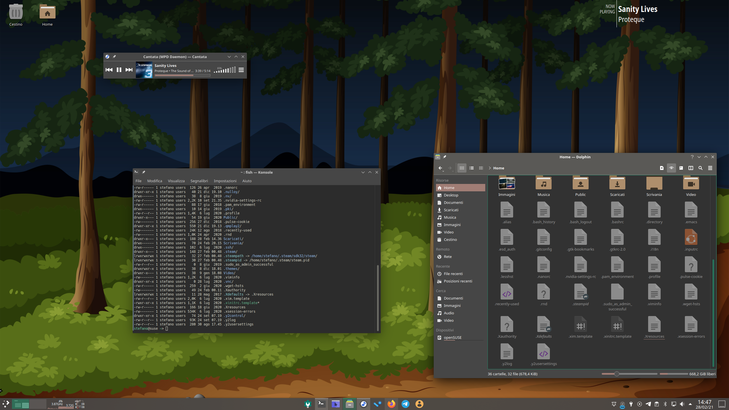Open Visualizza menu in Konsole
Image resolution: width=729 pixels, height=410 pixels.
[x=176, y=181]
